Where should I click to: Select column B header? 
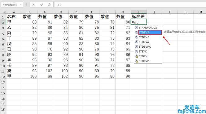click(29, 12)
